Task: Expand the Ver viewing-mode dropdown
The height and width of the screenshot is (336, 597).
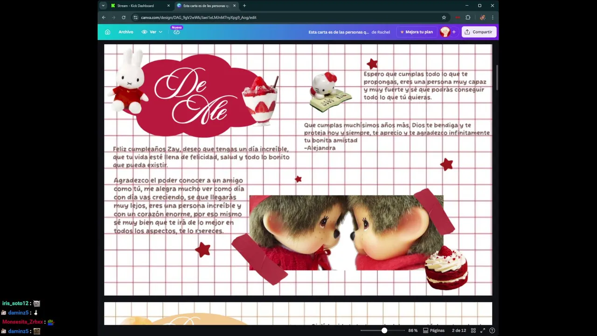Action: [x=152, y=32]
